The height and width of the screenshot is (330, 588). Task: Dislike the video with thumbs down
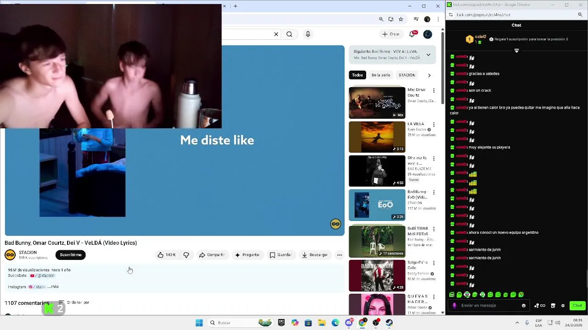pyautogui.click(x=186, y=255)
